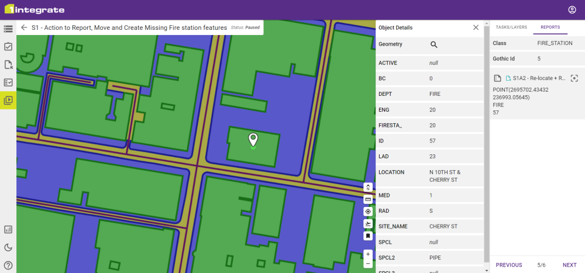Open the checklist panel icon in sidebar
The height and width of the screenshot is (273, 585).
pyautogui.click(x=8, y=82)
